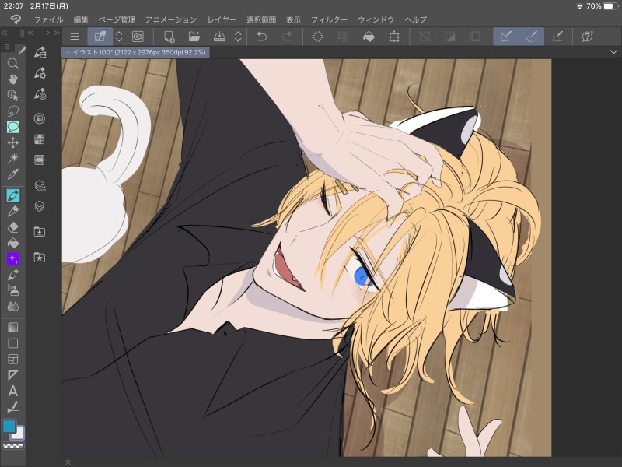Open the 表示 menu
Image resolution: width=622 pixels, height=467 pixels.
point(294,19)
